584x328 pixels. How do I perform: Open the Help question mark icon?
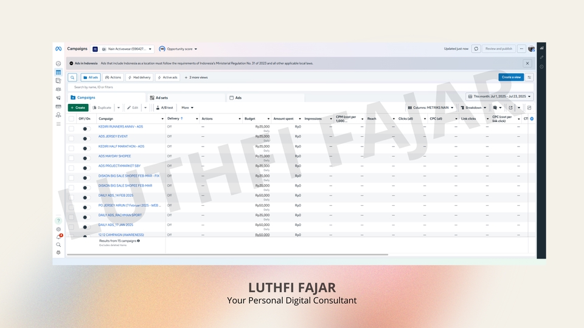pyautogui.click(x=58, y=220)
